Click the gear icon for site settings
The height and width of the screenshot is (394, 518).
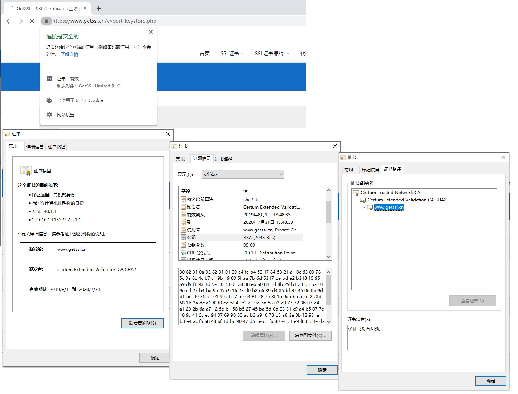pyautogui.click(x=49, y=115)
